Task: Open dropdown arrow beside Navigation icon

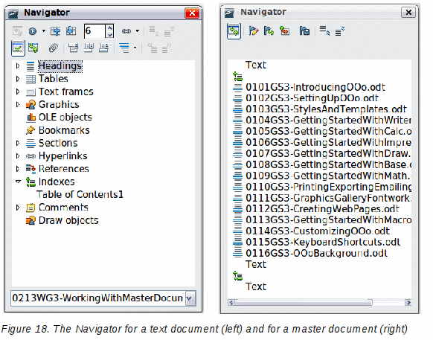Action: (x=44, y=31)
